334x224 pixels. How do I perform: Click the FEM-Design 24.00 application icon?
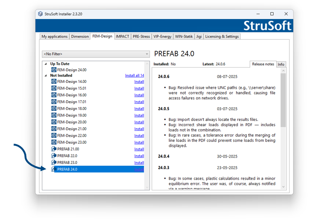(x=54, y=70)
